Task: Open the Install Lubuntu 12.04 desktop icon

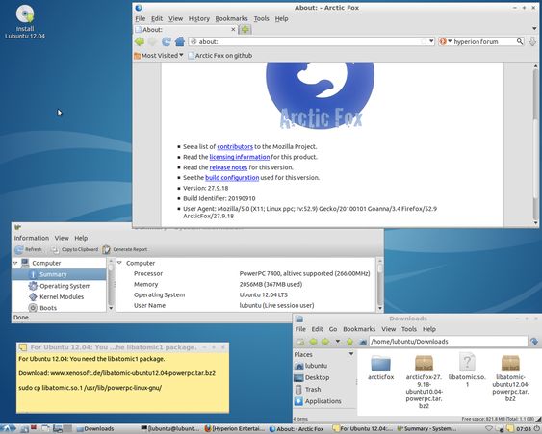Action: [x=25, y=22]
